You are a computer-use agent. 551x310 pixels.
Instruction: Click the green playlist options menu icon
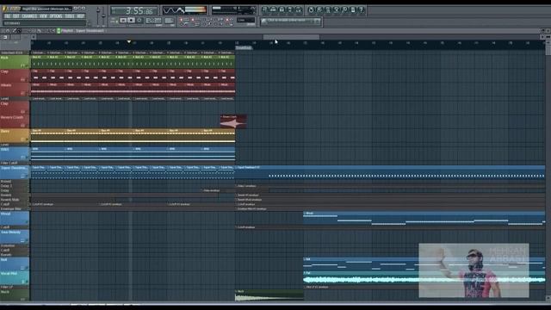(59, 31)
